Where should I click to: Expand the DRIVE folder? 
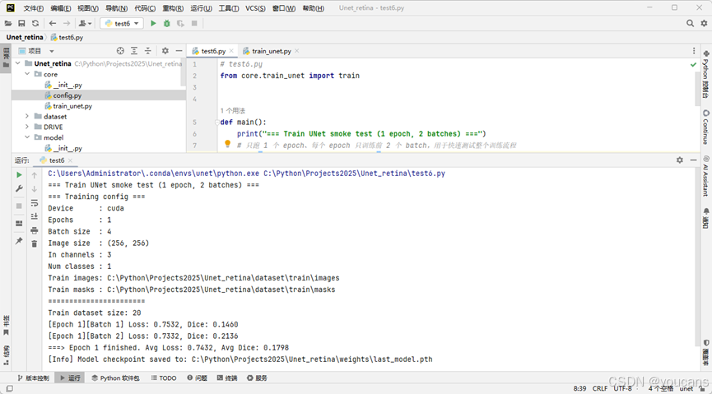pyautogui.click(x=27, y=127)
